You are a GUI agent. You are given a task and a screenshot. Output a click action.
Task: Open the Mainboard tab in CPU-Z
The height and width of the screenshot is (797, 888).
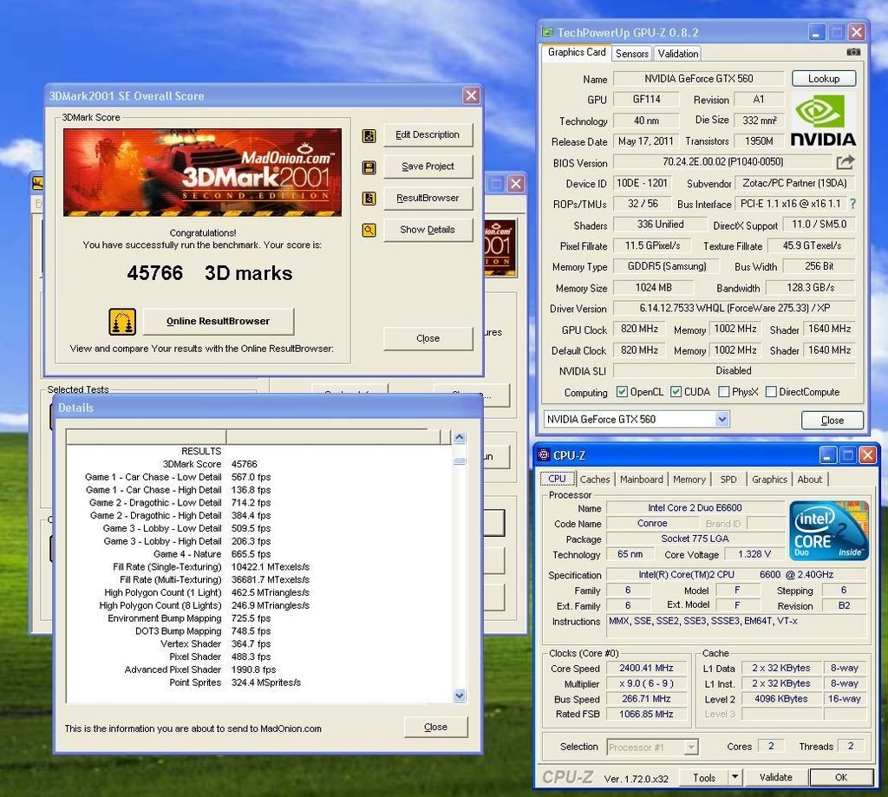pos(641,480)
